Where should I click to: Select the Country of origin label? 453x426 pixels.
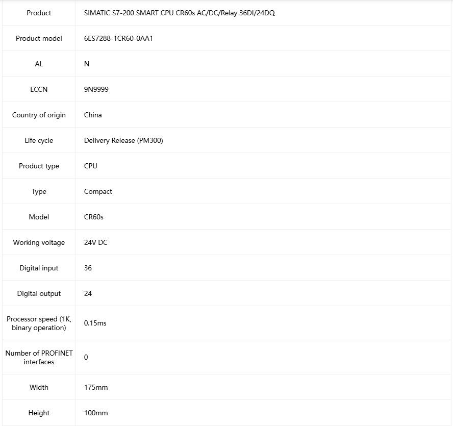pos(39,115)
